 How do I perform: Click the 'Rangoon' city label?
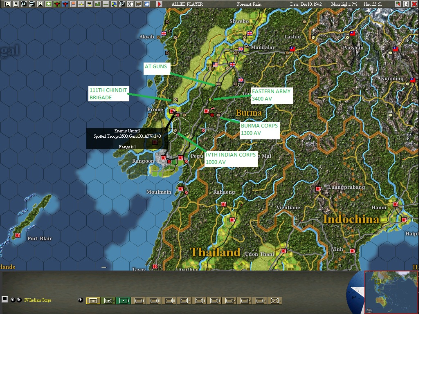[143, 161]
